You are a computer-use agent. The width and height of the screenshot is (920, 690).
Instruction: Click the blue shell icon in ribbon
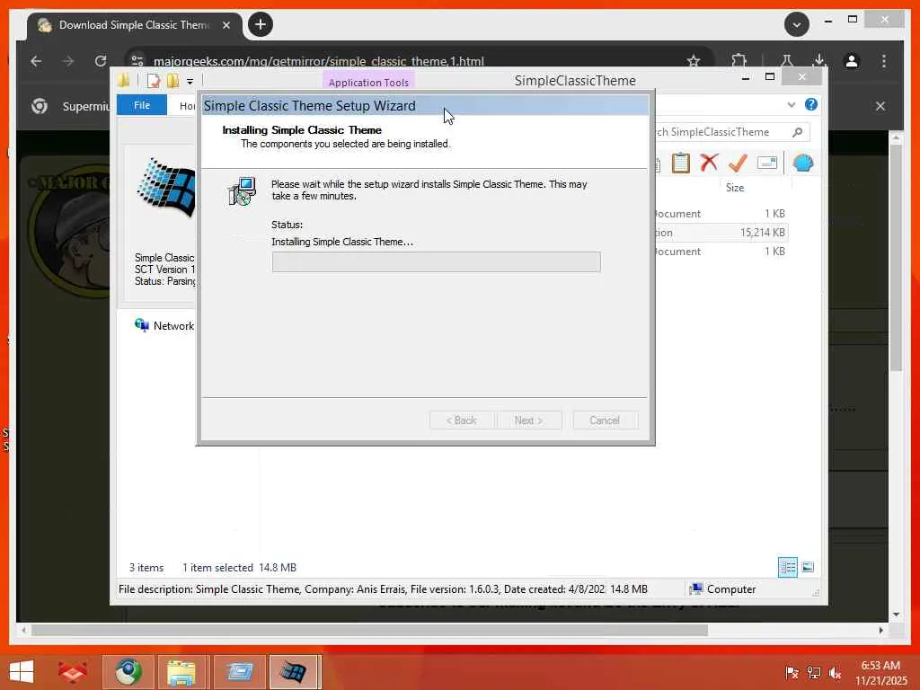802,163
